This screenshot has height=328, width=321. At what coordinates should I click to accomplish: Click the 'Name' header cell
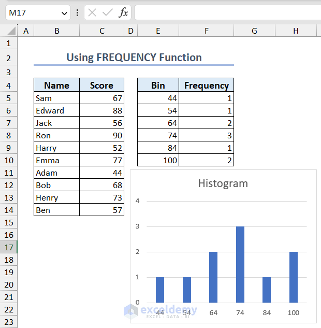click(x=56, y=85)
